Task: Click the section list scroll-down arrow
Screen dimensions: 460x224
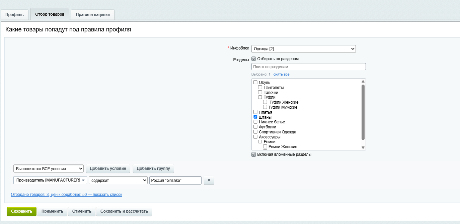Action: [x=363, y=147]
